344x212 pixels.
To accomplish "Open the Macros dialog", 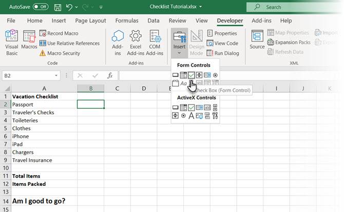I will click(29, 43).
